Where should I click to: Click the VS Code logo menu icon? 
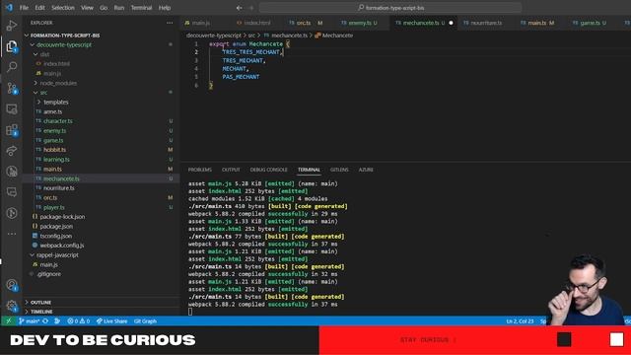pos(9,8)
